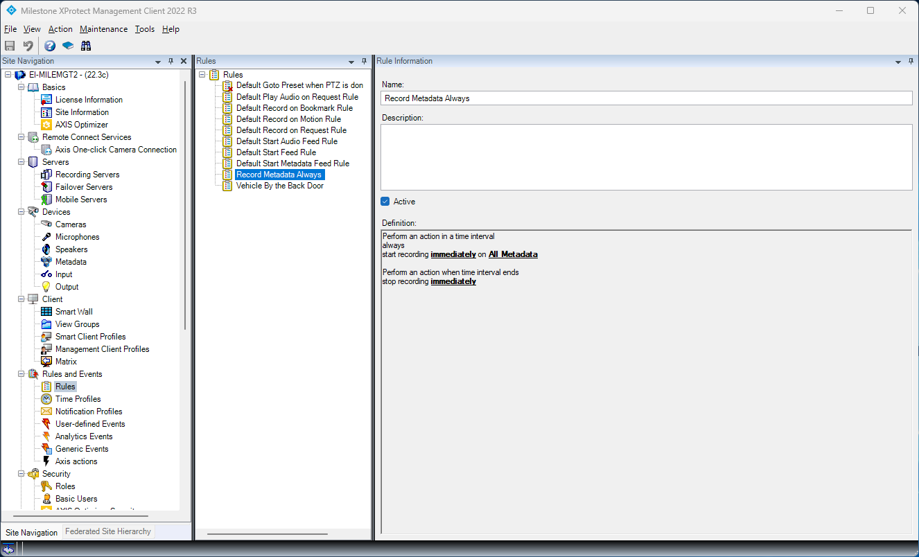Collapse the Rules and Events node

point(21,374)
